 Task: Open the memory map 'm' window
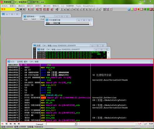pyautogui.click(x=68, y=9)
